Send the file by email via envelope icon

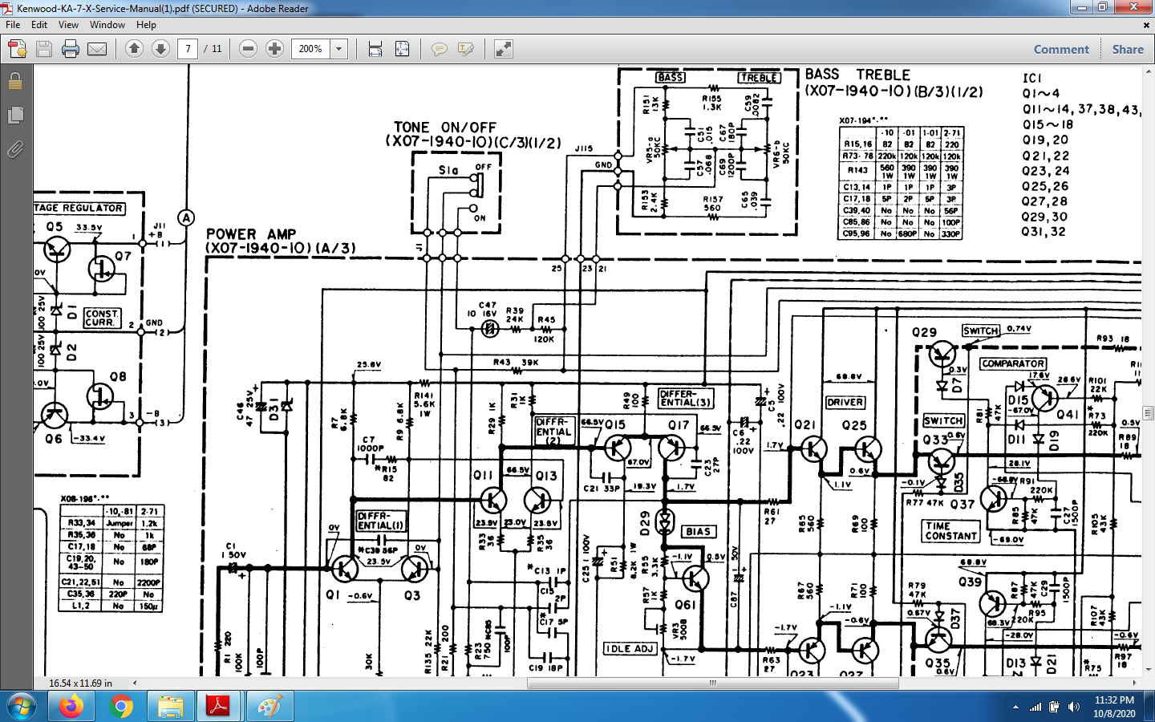[x=97, y=49]
